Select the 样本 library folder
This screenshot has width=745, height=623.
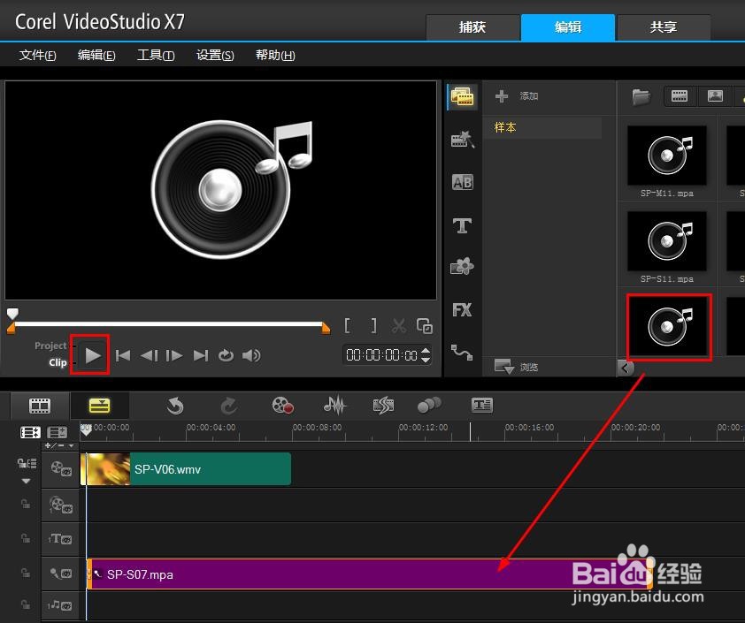pyautogui.click(x=544, y=127)
